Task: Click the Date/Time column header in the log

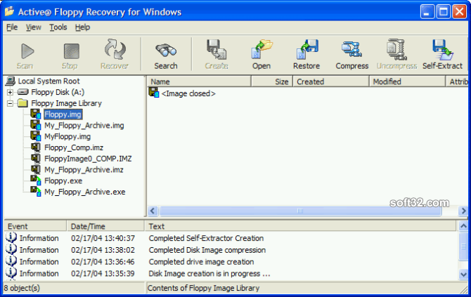Action: (105, 226)
